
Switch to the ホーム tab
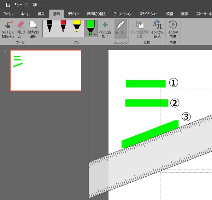25,14
